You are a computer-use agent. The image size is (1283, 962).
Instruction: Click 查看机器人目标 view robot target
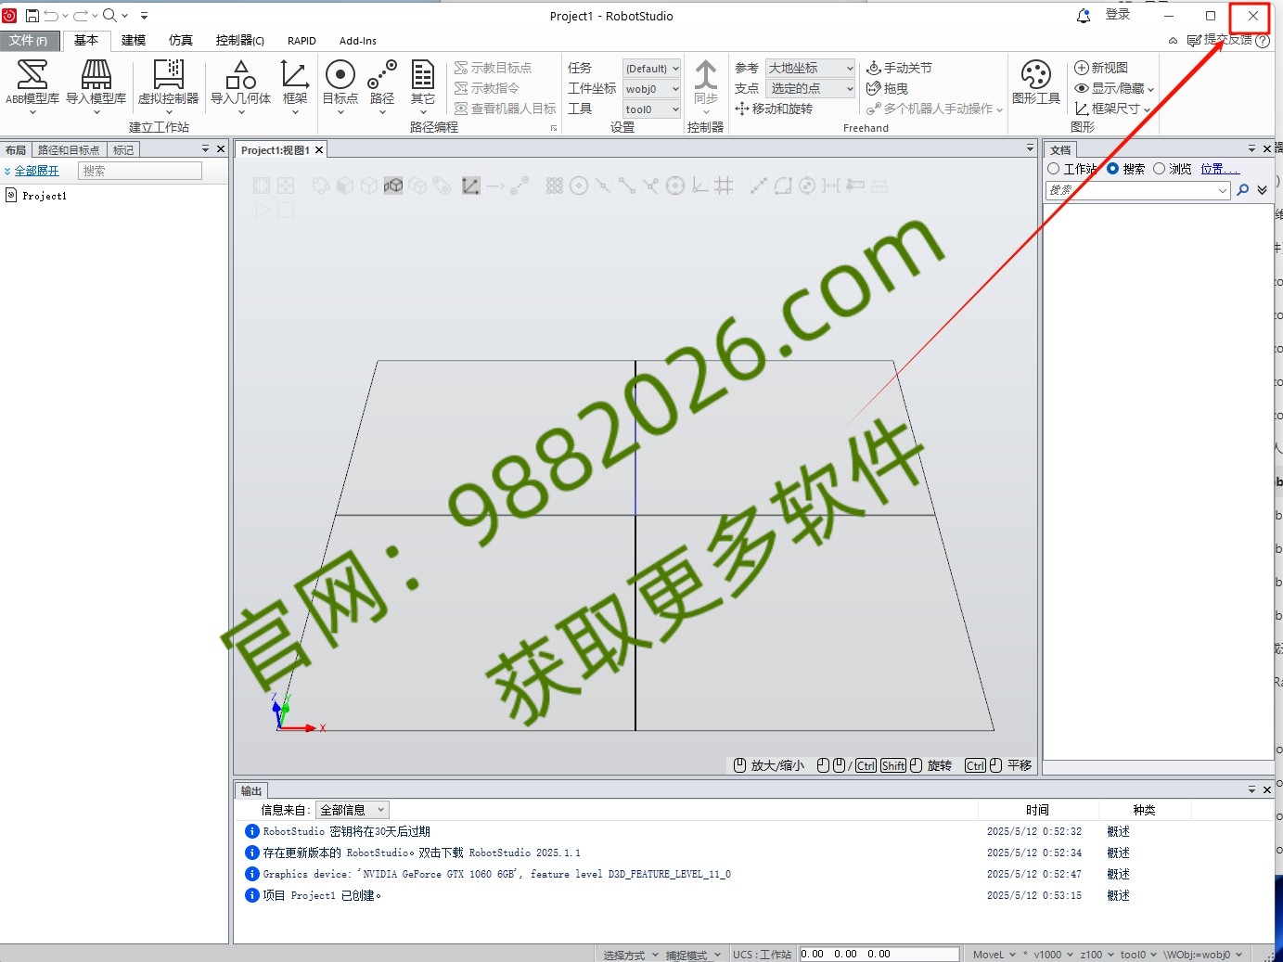(x=505, y=109)
